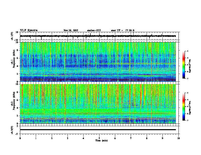Image resolution: width=201 pixels, height=155 pixels.
Task: Click the ch.2 spectrogram plot area
Action: [x=98, y=104]
